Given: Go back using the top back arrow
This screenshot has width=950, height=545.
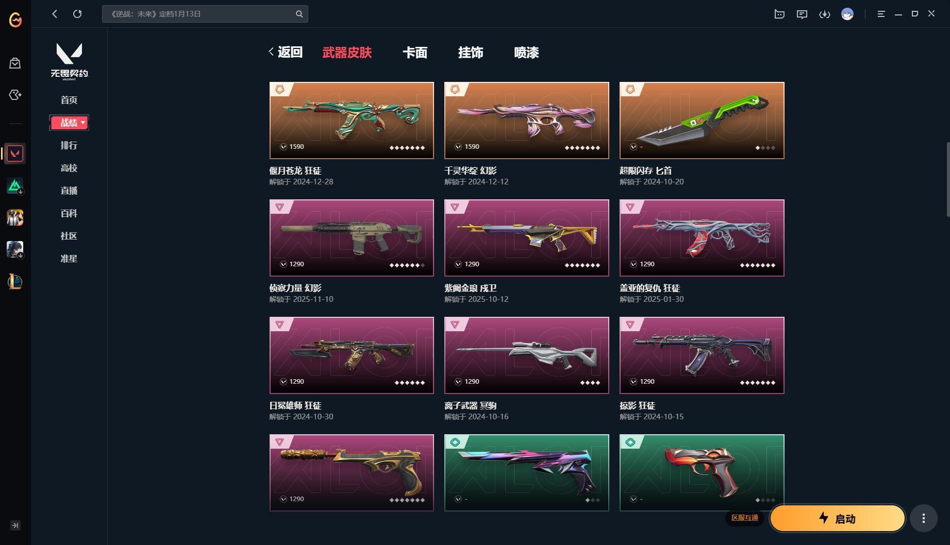Looking at the screenshot, I should click(55, 14).
